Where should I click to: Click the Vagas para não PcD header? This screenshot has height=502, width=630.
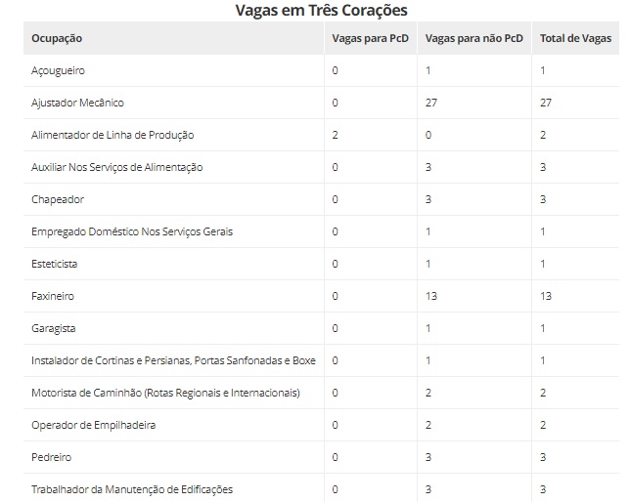473,38
